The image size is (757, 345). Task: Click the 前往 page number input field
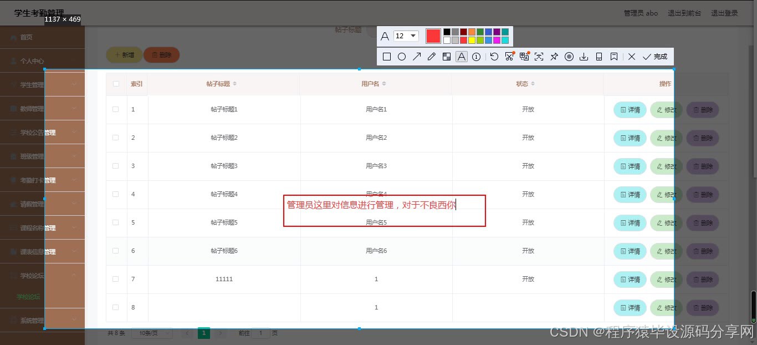point(260,333)
